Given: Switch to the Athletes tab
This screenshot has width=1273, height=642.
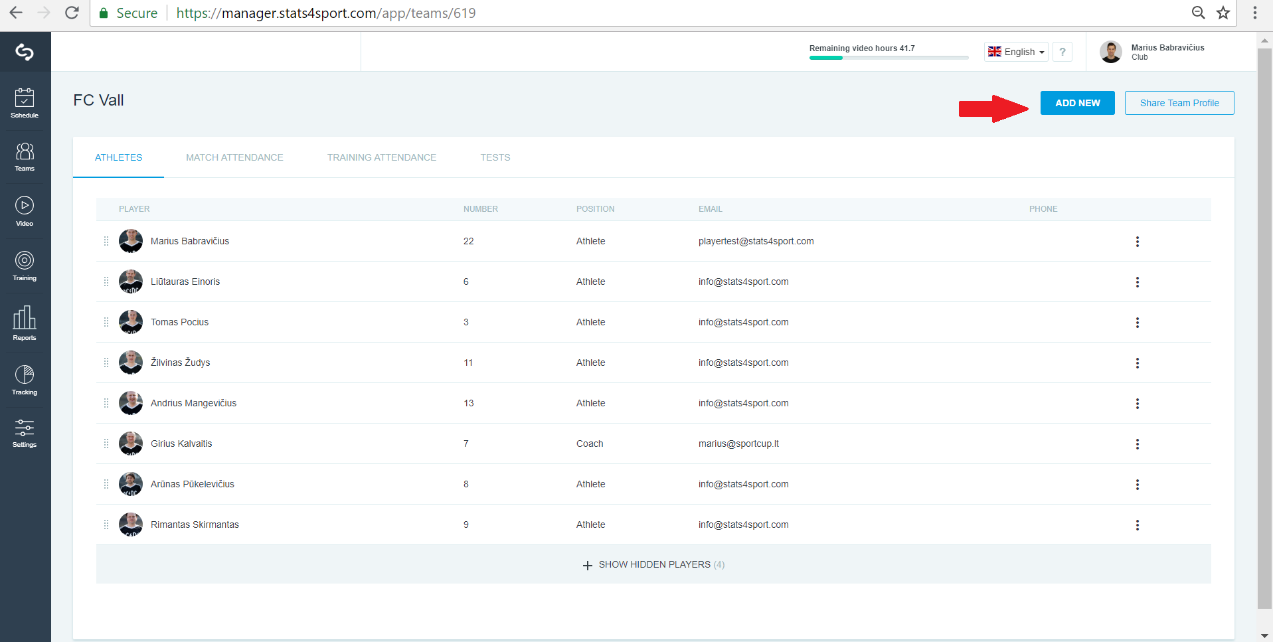Looking at the screenshot, I should coord(118,157).
